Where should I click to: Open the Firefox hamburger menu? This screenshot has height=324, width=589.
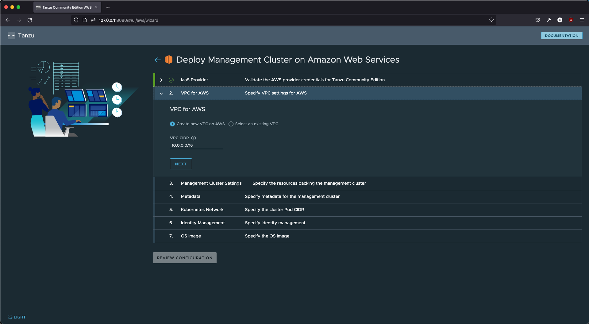[582, 20]
